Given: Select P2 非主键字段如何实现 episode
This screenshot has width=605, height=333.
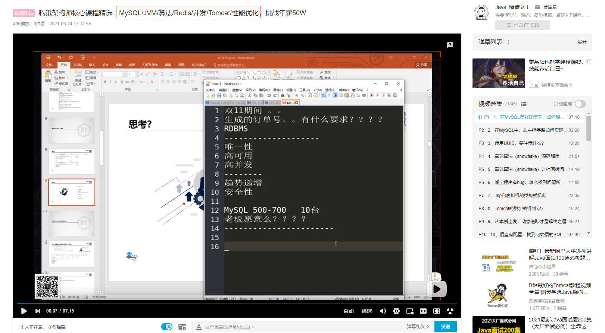Looking at the screenshot, I should [x=528, y=130].
